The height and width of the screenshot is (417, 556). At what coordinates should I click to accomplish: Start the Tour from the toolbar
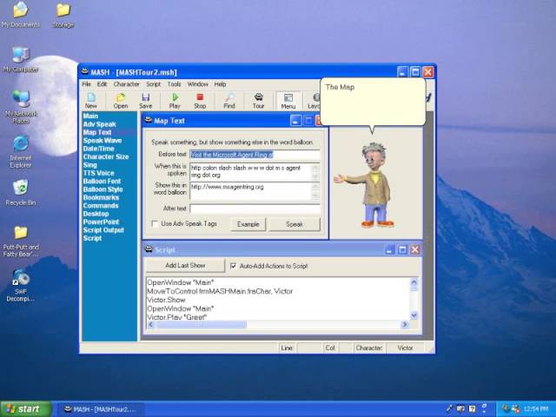[258, 100]
